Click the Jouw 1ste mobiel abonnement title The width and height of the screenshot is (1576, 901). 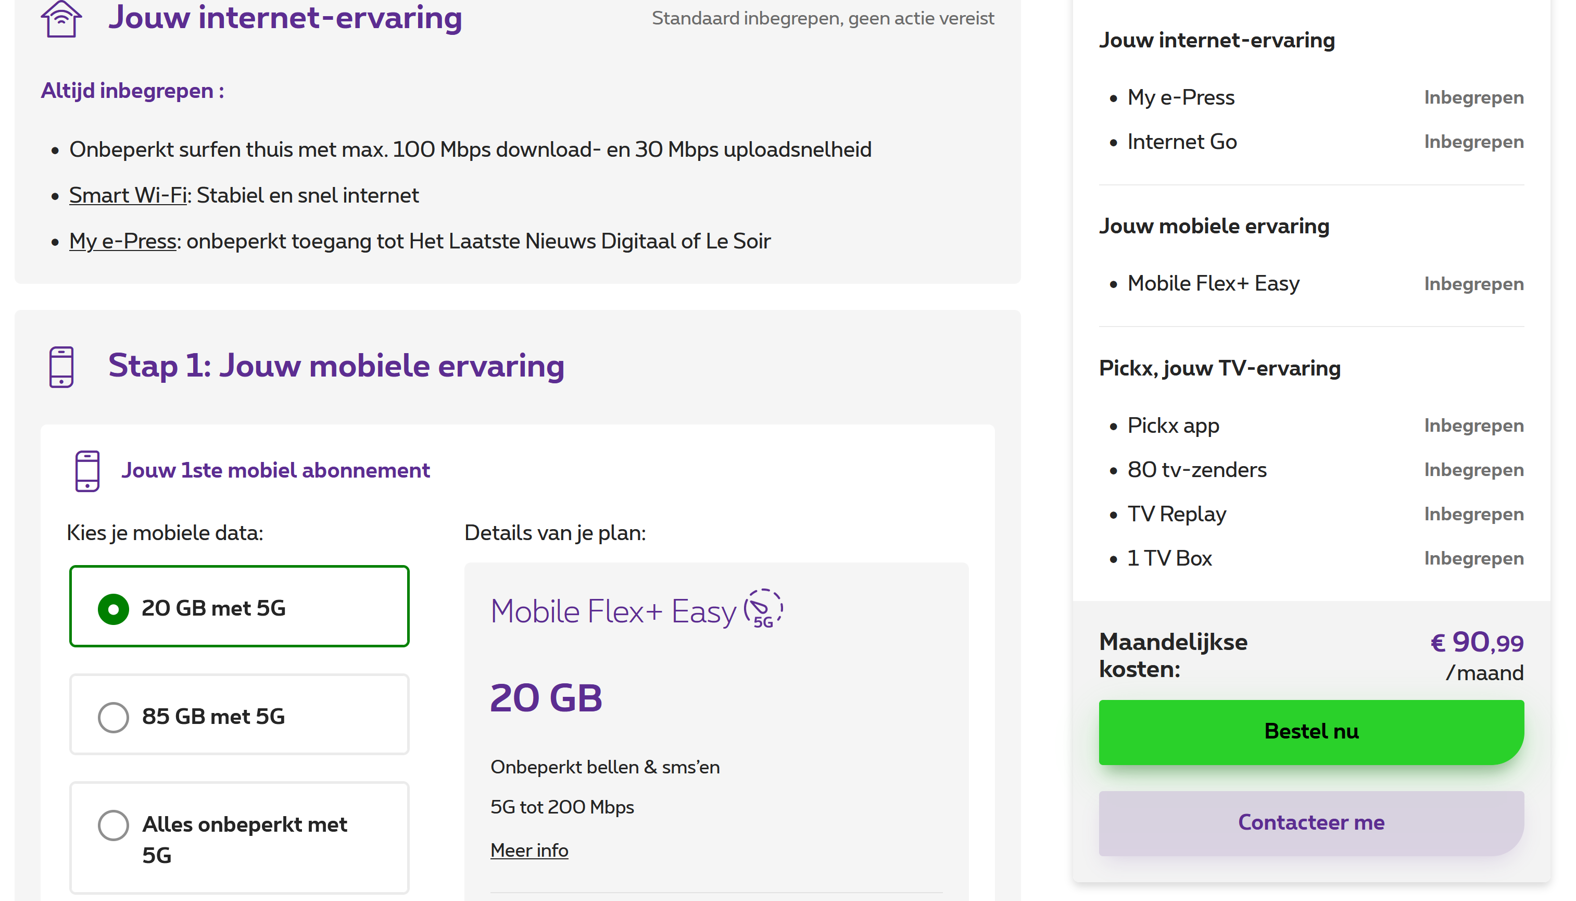pos(275,470)
